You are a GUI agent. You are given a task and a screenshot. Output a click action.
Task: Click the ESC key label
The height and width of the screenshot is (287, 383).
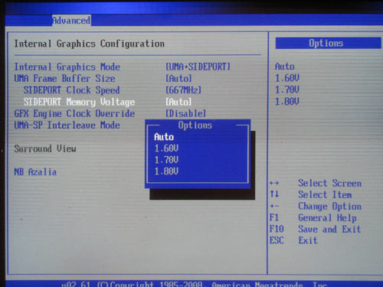277,240
